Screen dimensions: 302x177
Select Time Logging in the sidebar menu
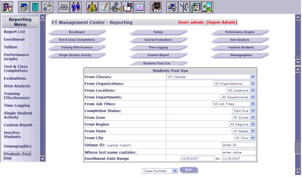coord(17,106)
